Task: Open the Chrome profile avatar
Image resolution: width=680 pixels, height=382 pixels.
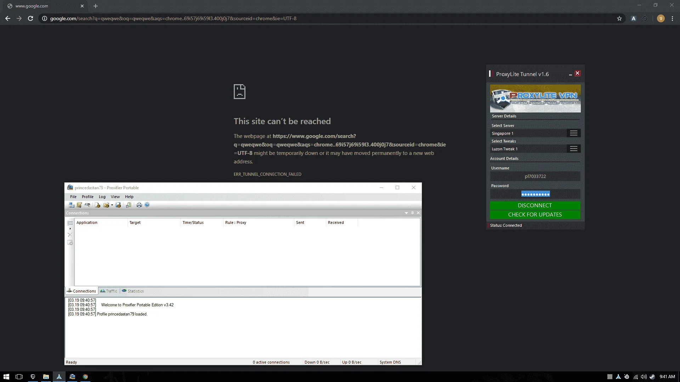Action: coord(661,18)
